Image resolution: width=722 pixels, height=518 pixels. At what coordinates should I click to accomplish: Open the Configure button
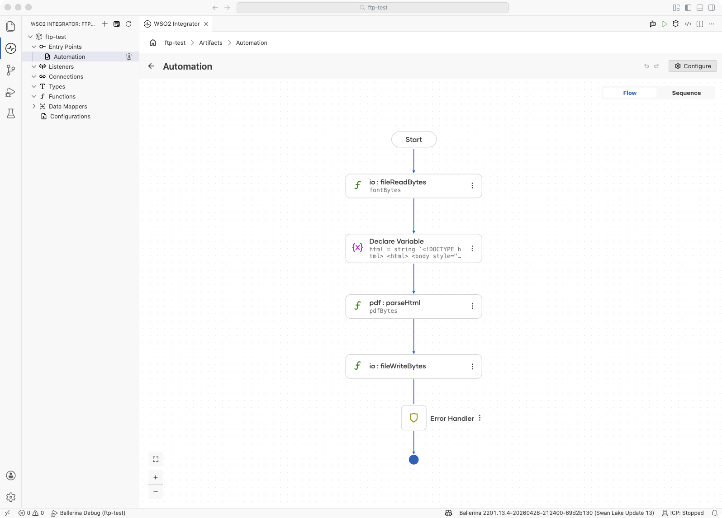tap(693, 66)
